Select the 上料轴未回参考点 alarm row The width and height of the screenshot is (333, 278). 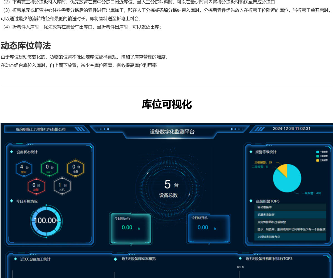point(290,237)
